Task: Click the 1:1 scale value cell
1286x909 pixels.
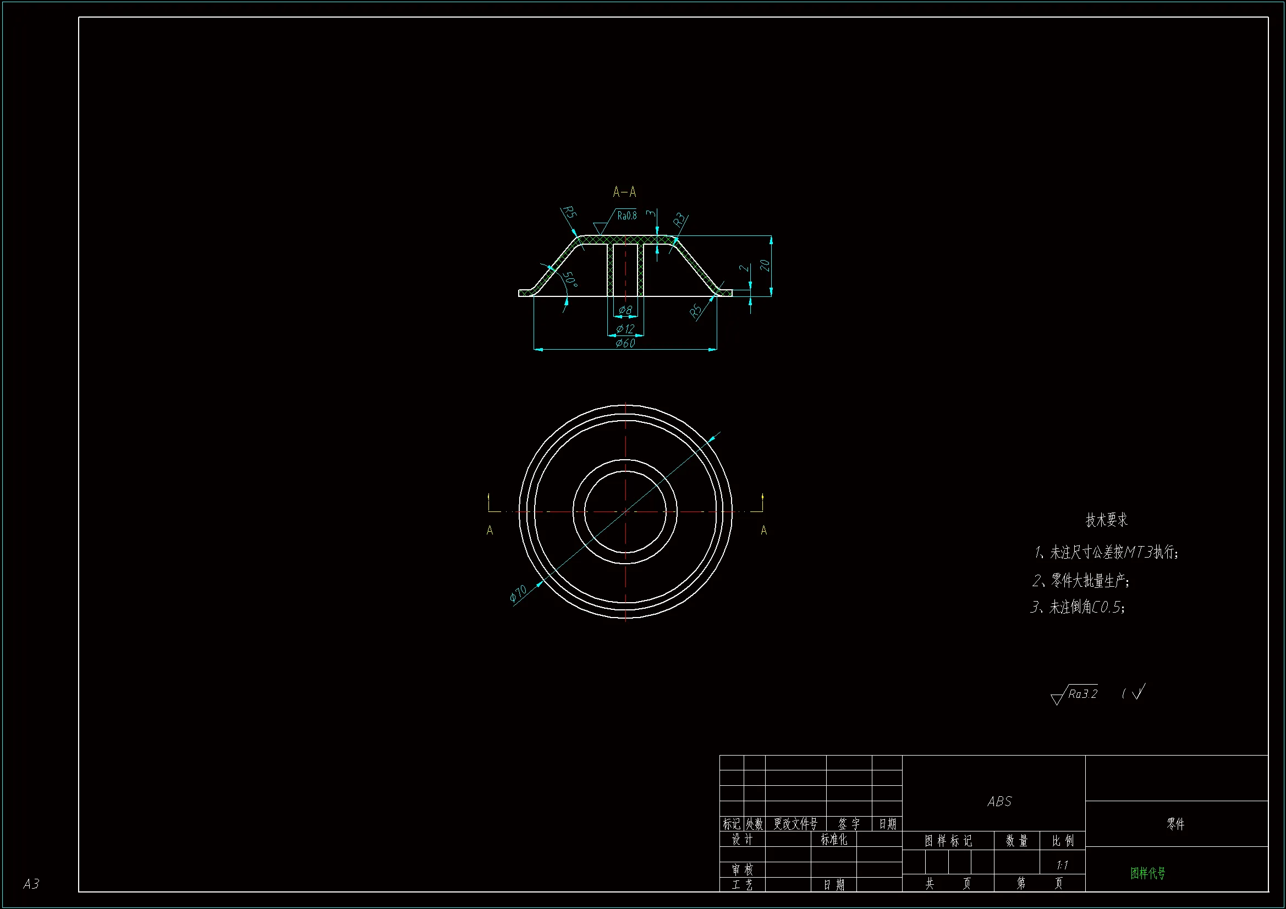Action: click(1062, 866)
